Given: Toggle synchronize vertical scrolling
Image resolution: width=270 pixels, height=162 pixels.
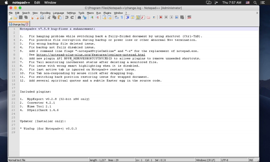Looking at the screenshot, I should (104, 17).
